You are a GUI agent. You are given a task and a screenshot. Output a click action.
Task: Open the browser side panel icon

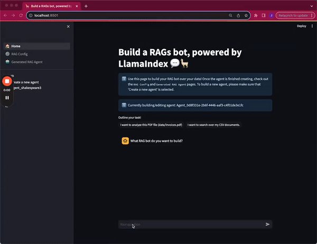click(x=263, y=15)
